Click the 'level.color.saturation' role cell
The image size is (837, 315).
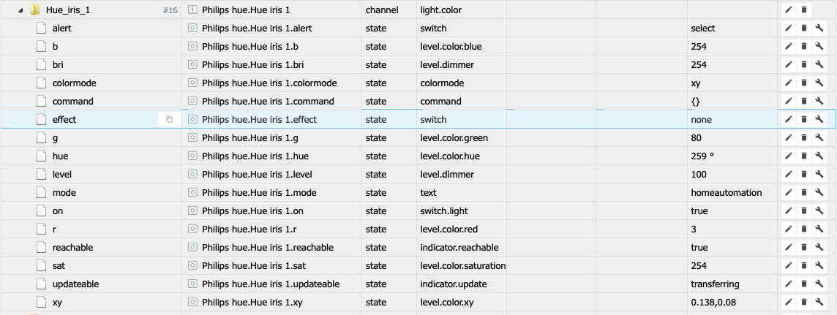(463, 265)
